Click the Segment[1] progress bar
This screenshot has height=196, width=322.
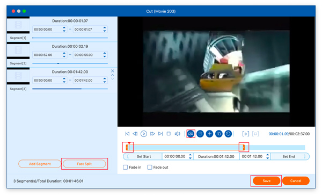point(70,38)
